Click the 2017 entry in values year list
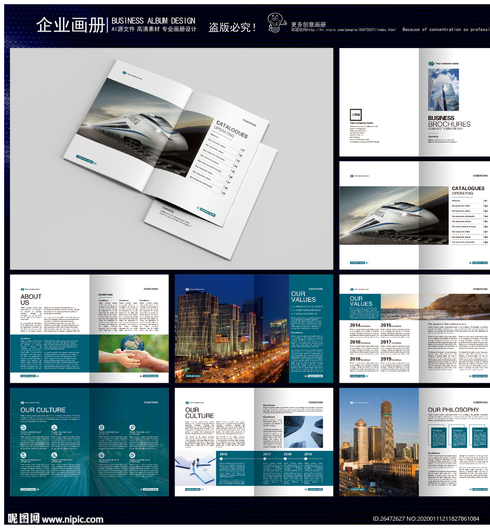 [391, 342]
